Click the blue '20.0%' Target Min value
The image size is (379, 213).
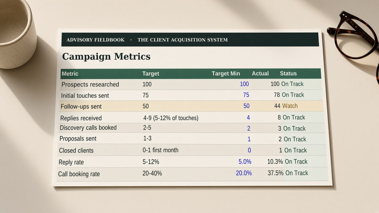tap(244, 173)
